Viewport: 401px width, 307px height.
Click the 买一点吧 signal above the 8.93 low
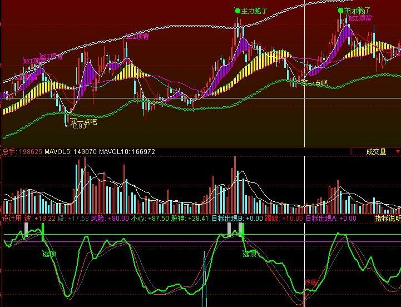pyautogui.click(x=83, y=121)
